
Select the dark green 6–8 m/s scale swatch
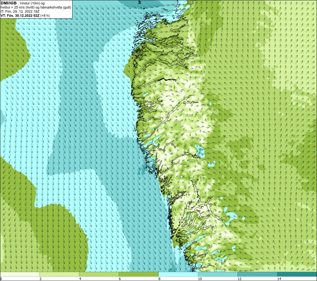point(139,274)
